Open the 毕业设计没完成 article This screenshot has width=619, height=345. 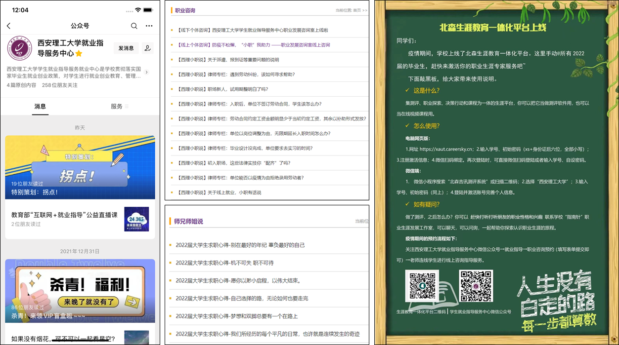244,149
